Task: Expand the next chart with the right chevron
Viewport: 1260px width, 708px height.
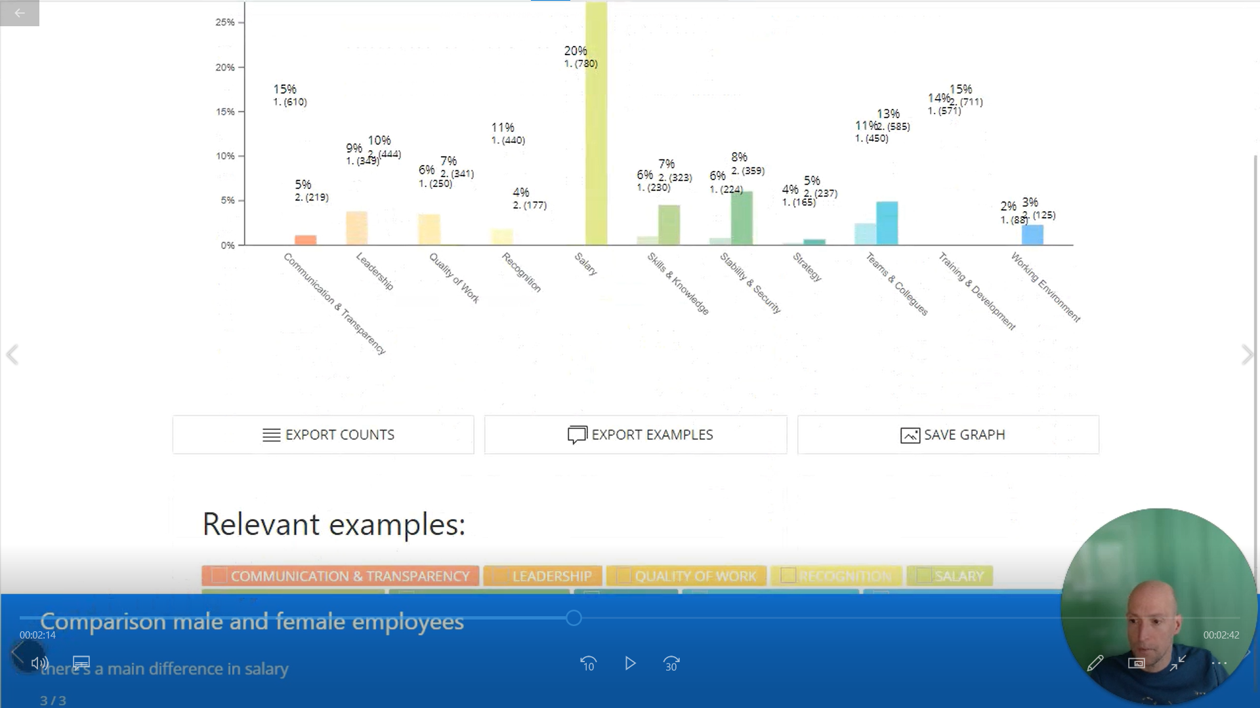Action: 1248,355
